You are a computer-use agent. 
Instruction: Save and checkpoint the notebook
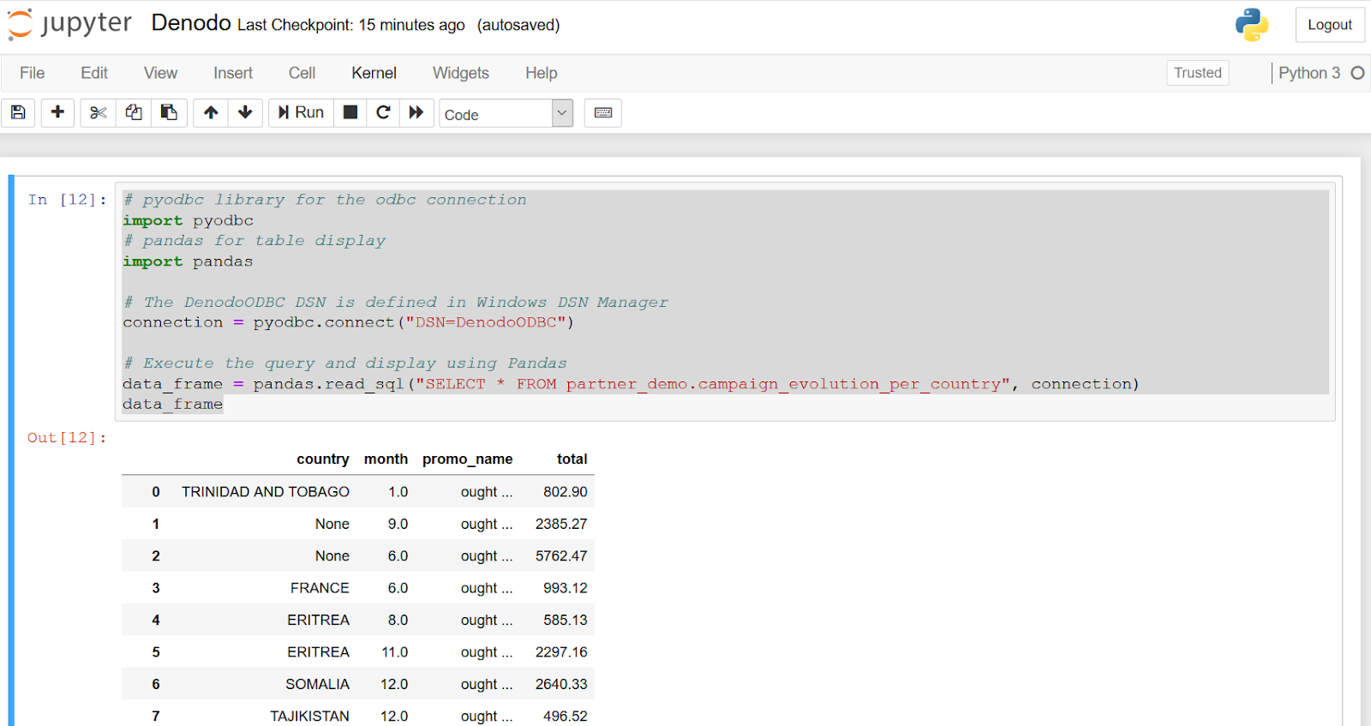pos(18,112)
